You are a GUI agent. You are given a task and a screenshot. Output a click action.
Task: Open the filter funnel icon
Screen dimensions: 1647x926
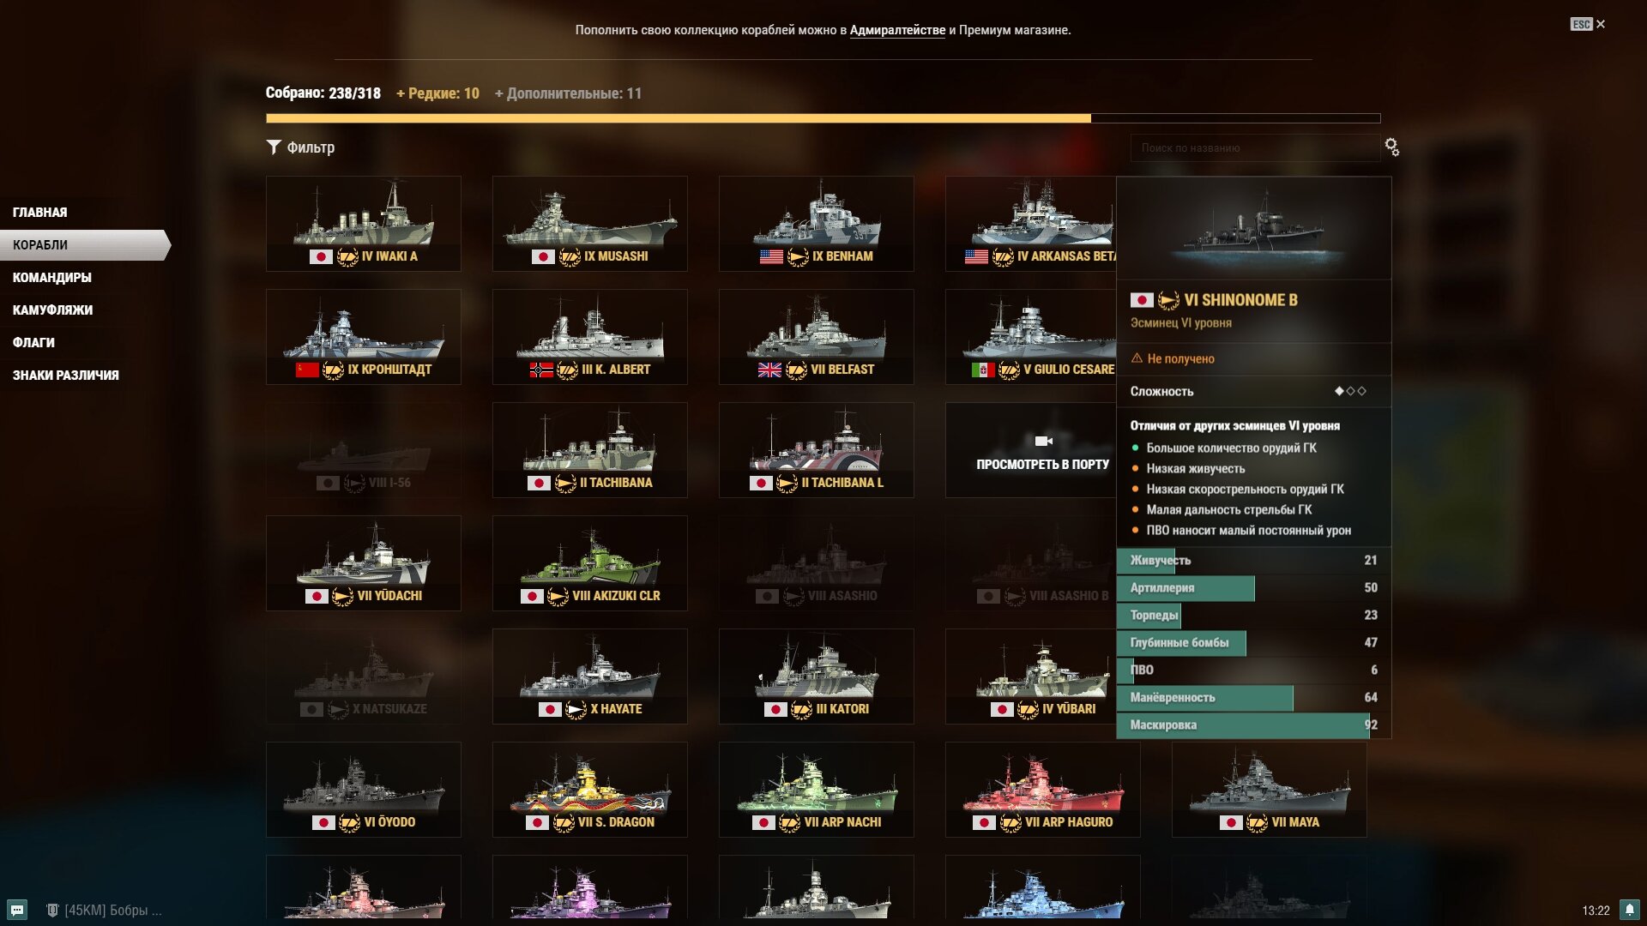pyautogui.click(x=274, y=147)
